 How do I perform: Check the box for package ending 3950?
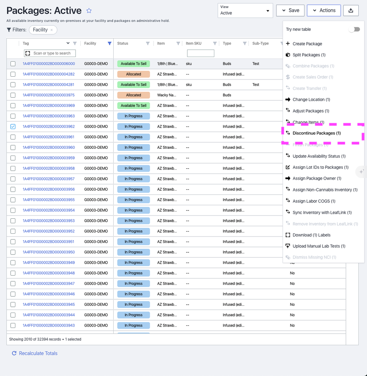13,252
